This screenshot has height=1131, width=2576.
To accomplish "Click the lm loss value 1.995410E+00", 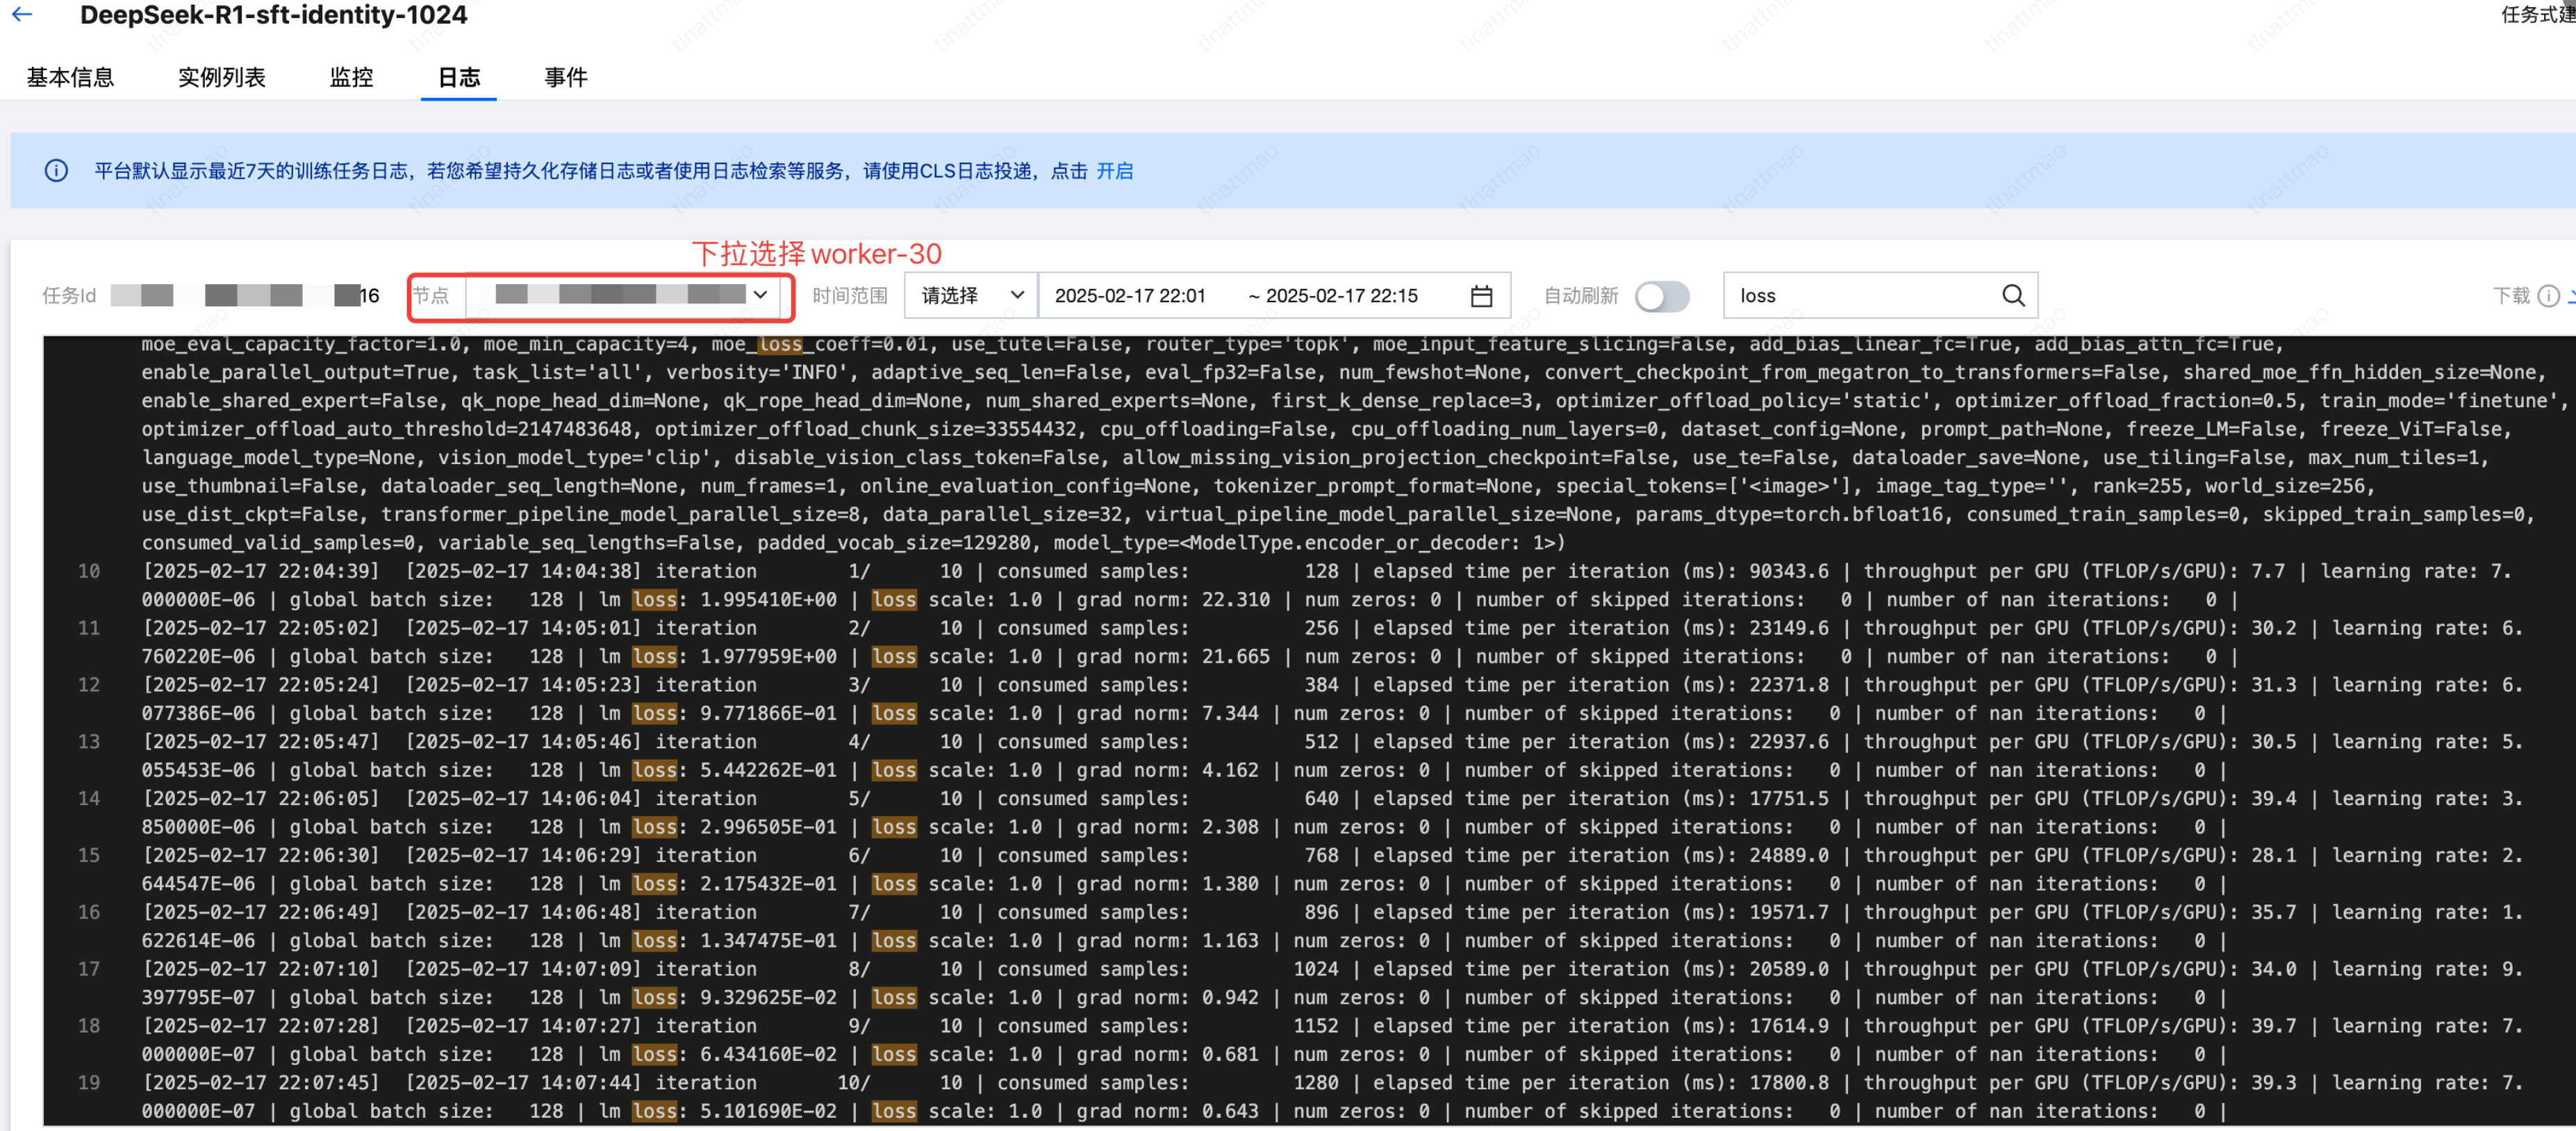I will 768,600.
